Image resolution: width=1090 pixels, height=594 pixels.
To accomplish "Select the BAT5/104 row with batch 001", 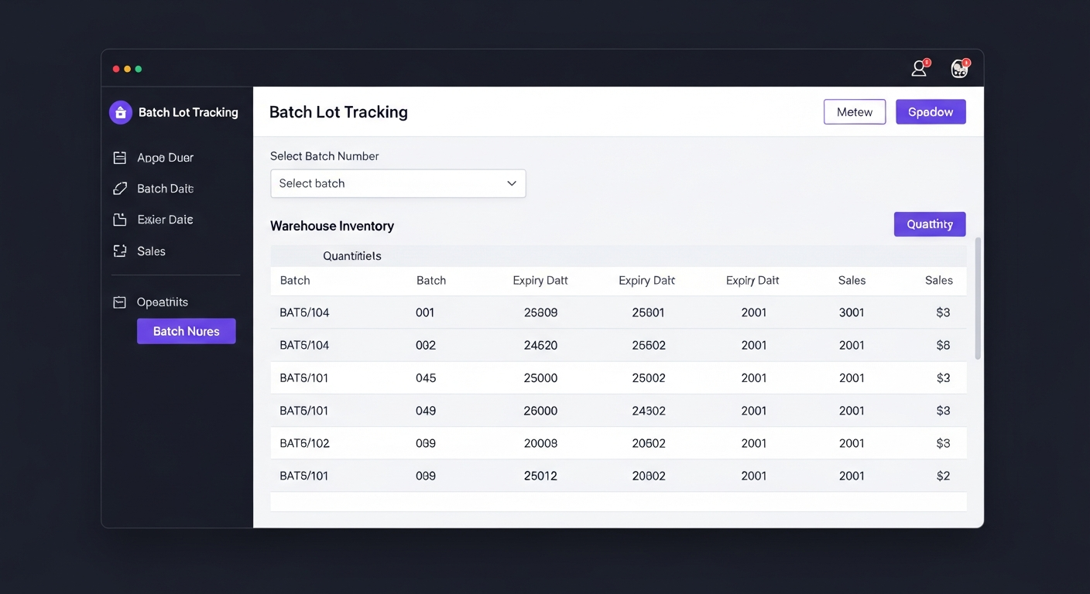I will (x=542, y=312).
